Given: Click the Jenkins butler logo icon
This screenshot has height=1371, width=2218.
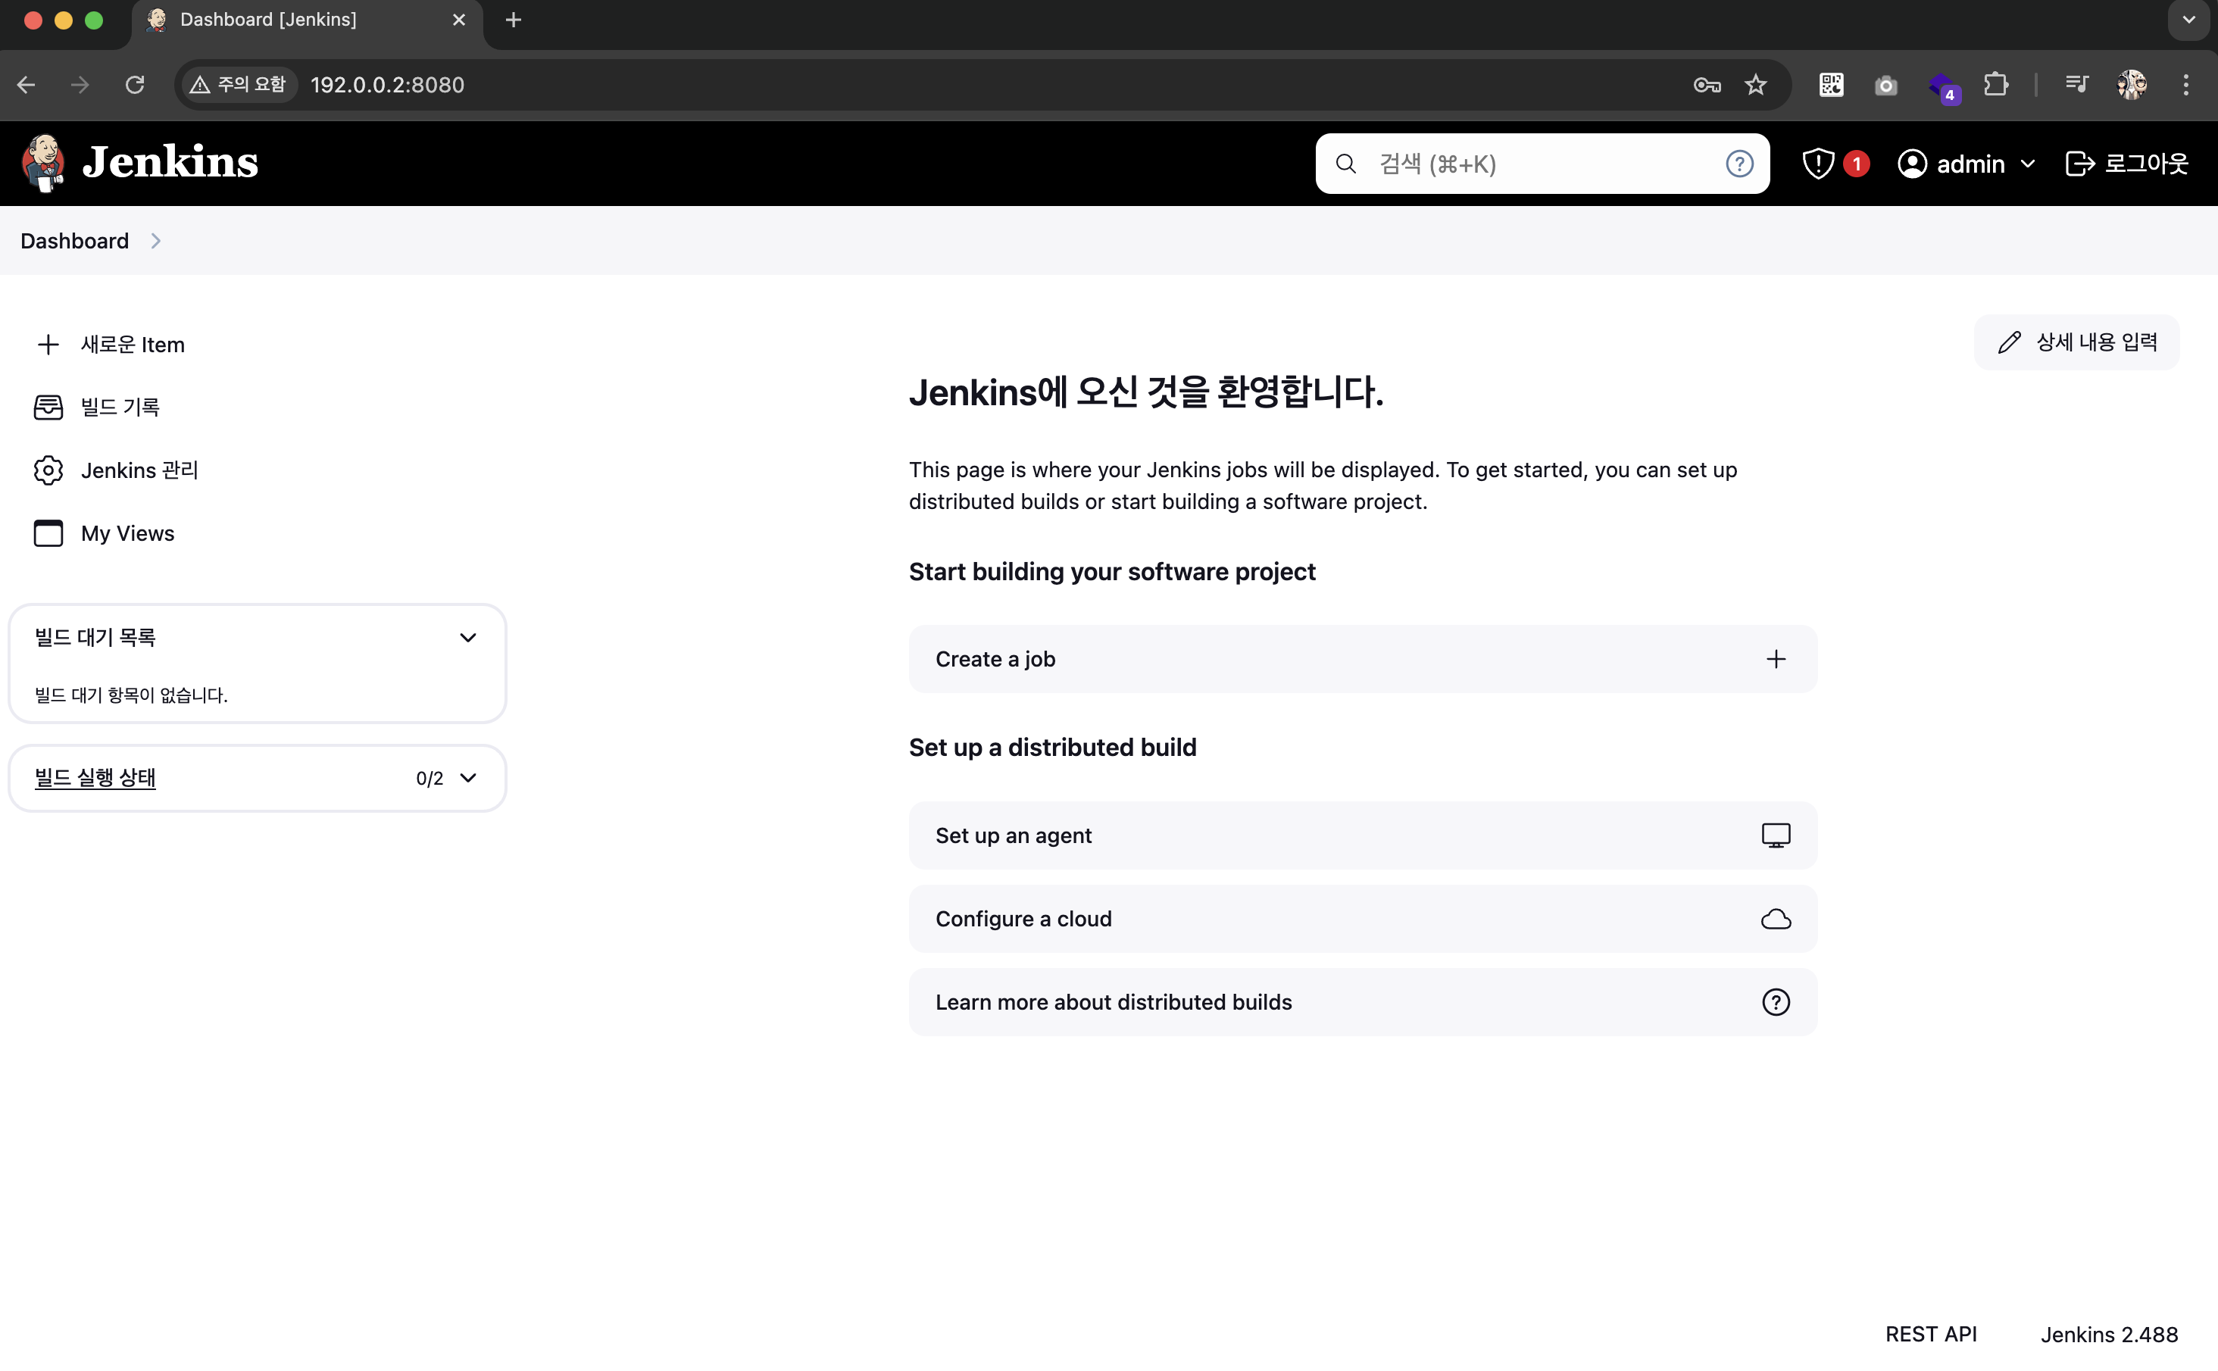Looking at the screenshot, I should pyautogui.click(x=43, y=163).
